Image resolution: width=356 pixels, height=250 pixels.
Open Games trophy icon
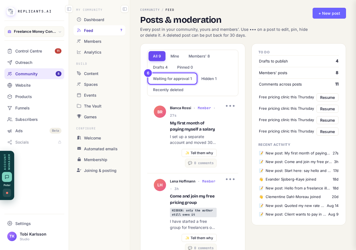click(79, 117)
